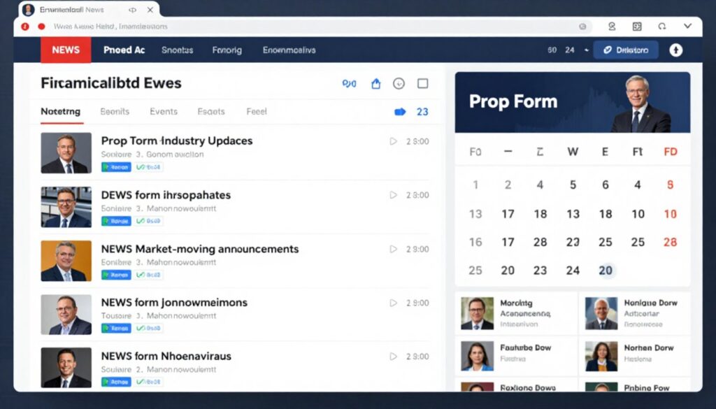Viewport: 716px width, 409px height.
Task: Click the round upload arrow icon in navbar
Action: click(x=676, y=50)
